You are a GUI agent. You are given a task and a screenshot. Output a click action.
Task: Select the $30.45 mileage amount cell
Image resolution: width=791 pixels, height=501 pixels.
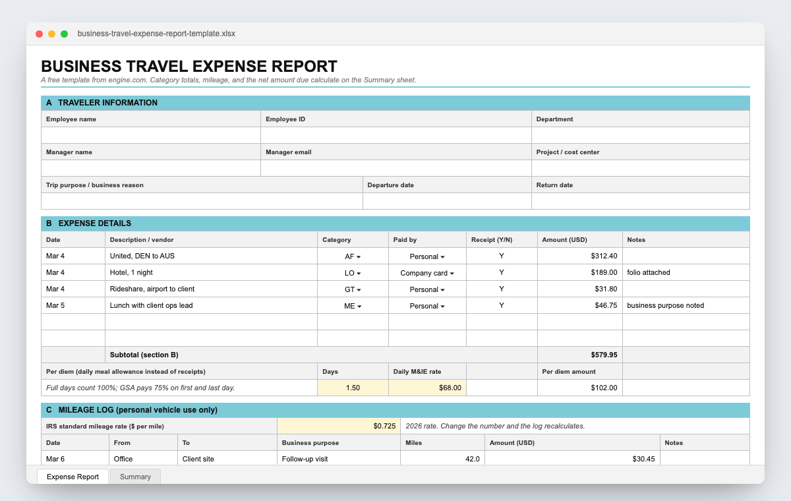(x=572, y=458)
